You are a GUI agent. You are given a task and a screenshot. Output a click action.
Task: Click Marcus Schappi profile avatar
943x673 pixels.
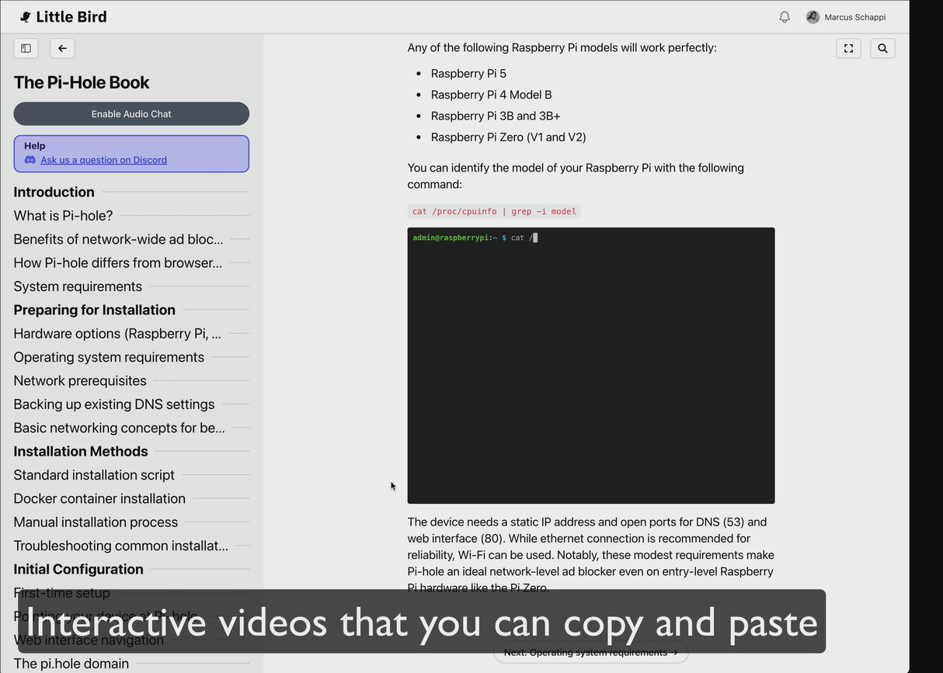(813, 17)
